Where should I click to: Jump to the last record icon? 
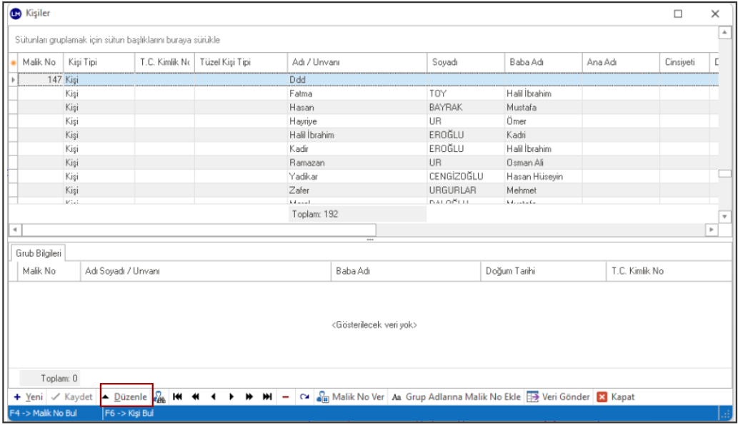point(266,397)
